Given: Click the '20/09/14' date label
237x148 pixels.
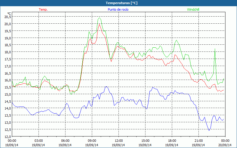Looking at the screenshot, I should pyautogui.click(x=225, y=145).
